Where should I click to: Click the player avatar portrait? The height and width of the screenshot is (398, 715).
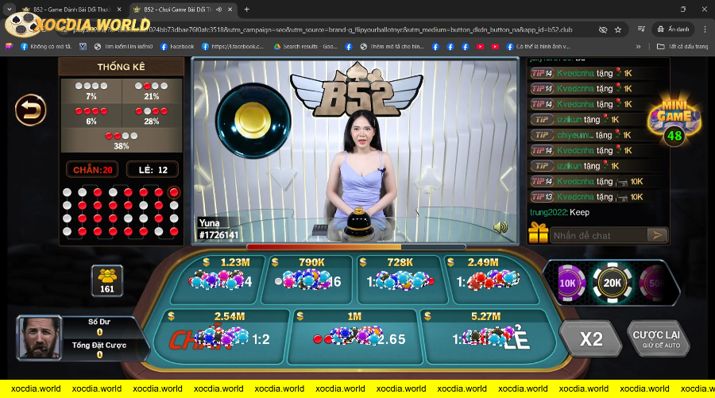tap(40, 338)
